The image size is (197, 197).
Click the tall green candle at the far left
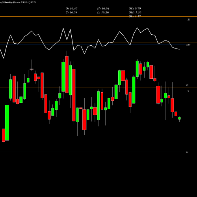[7, 123]
